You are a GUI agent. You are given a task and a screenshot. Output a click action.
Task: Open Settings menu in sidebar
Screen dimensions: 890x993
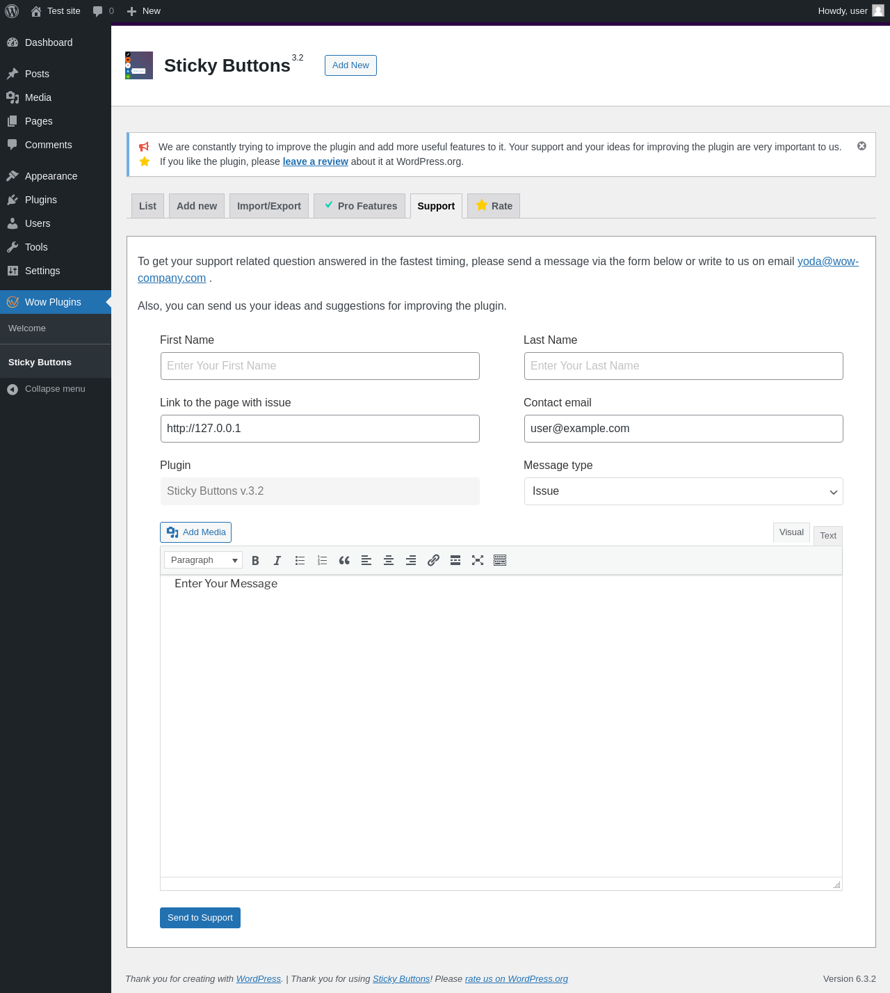click(x=56, y=271)
